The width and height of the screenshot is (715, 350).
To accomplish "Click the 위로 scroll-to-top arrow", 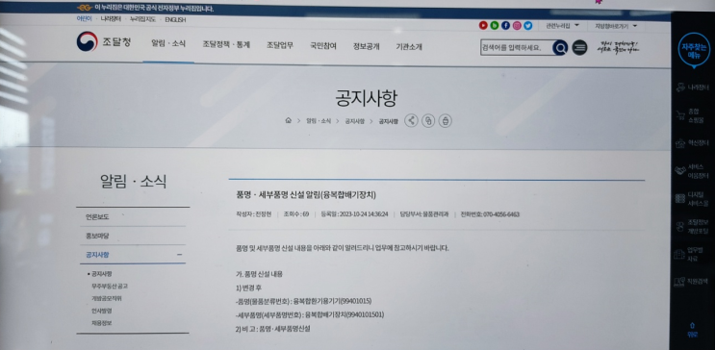I will [x=692, y=330].
